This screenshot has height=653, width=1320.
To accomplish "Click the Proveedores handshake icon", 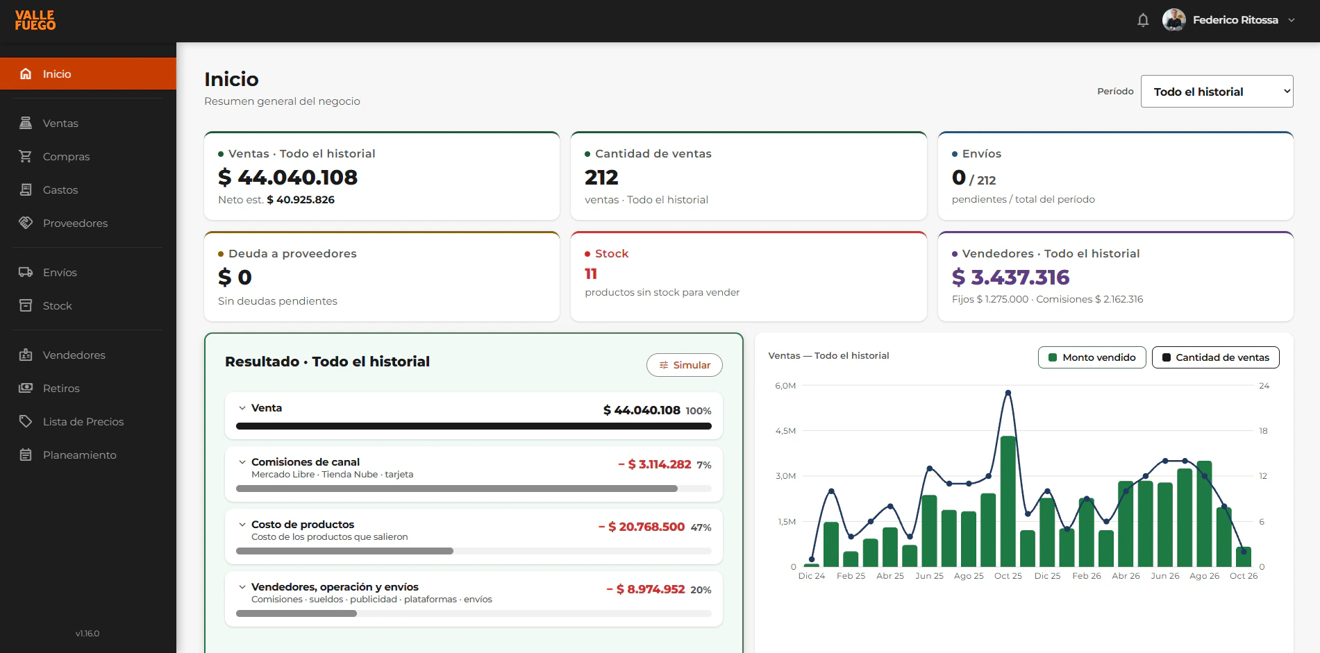I will pyautogui.click(x=26, y=223).
